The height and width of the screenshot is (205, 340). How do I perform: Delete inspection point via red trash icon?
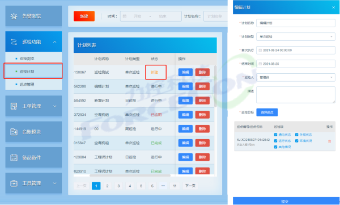(x=329, y=141)
